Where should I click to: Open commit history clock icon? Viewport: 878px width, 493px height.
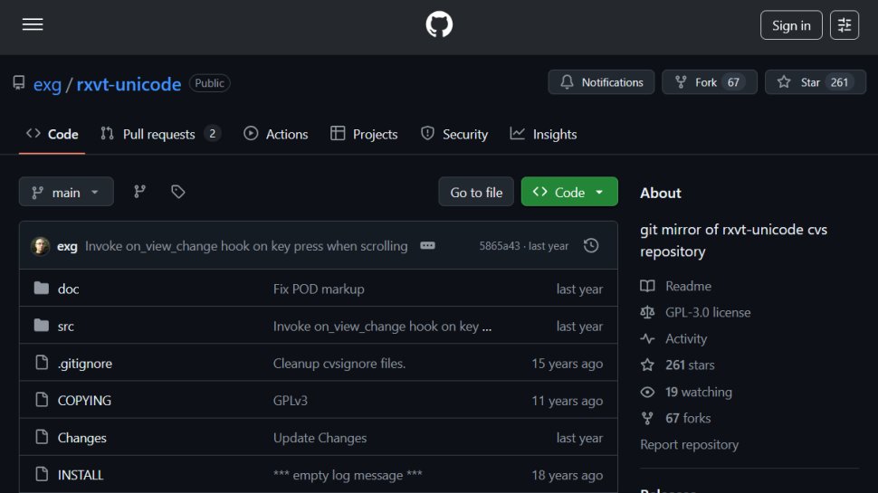(x=591, y=246)
